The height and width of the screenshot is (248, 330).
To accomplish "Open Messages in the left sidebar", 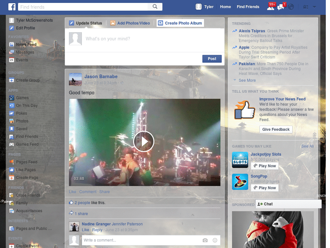I will pos(22,52).
